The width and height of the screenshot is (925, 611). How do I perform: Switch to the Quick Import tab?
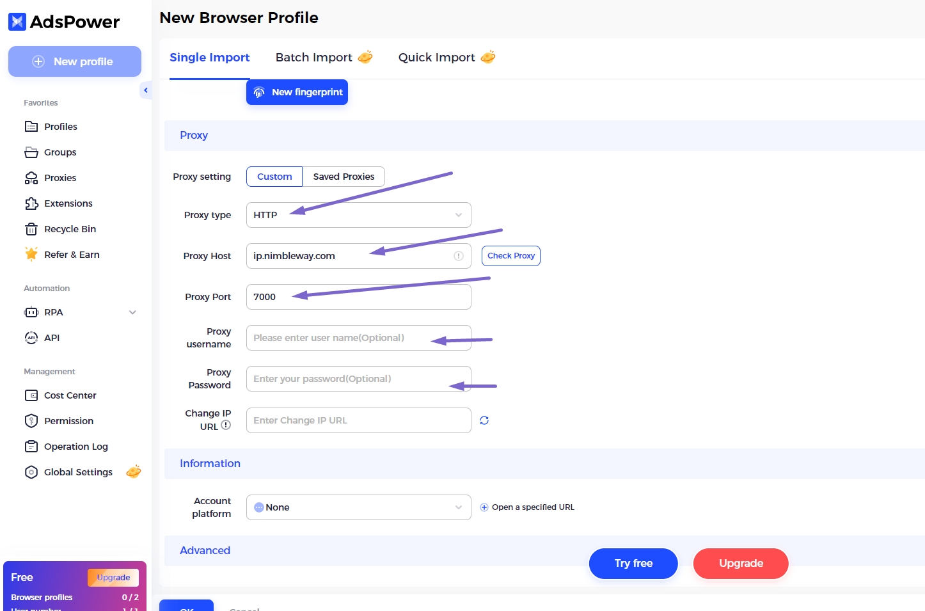437,58
